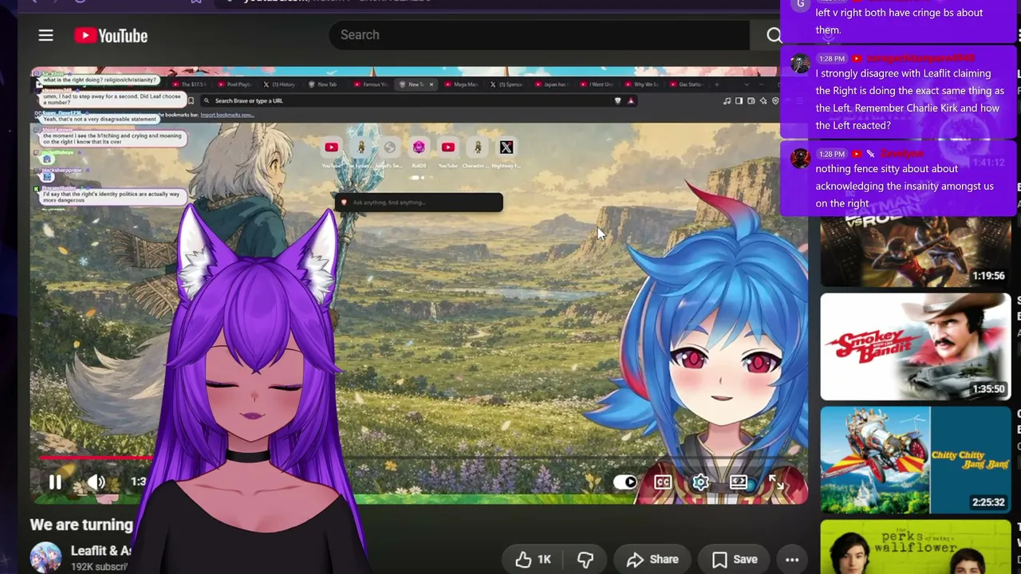Switch to the Why We Brave tab
The image size is (1021, 574).
tap(643, 85)
